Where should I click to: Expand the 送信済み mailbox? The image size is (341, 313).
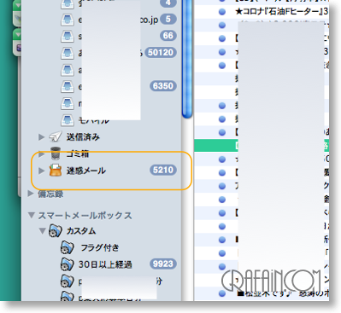coord(42,137)
